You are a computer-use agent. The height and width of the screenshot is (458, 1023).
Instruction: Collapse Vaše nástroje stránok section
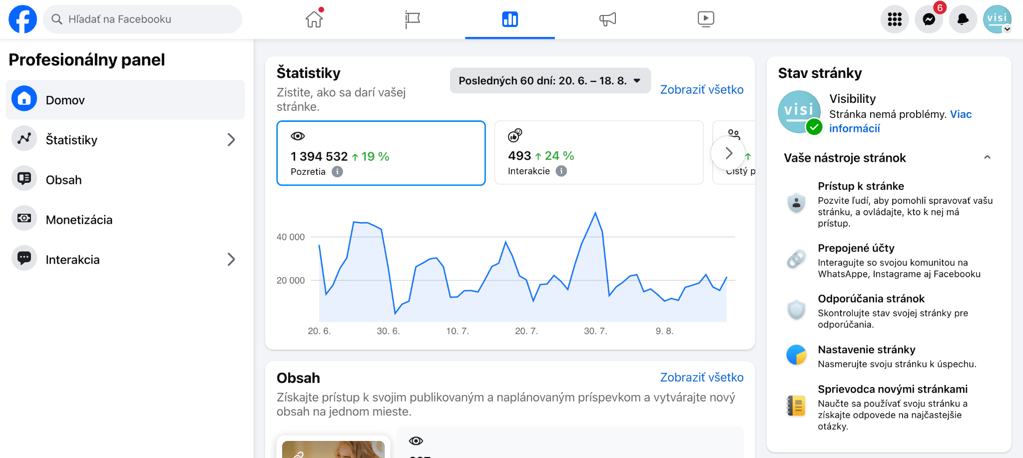pyautogui.click(x=987, y=158)
